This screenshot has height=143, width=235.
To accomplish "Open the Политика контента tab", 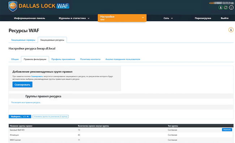I will click(90, 59).
